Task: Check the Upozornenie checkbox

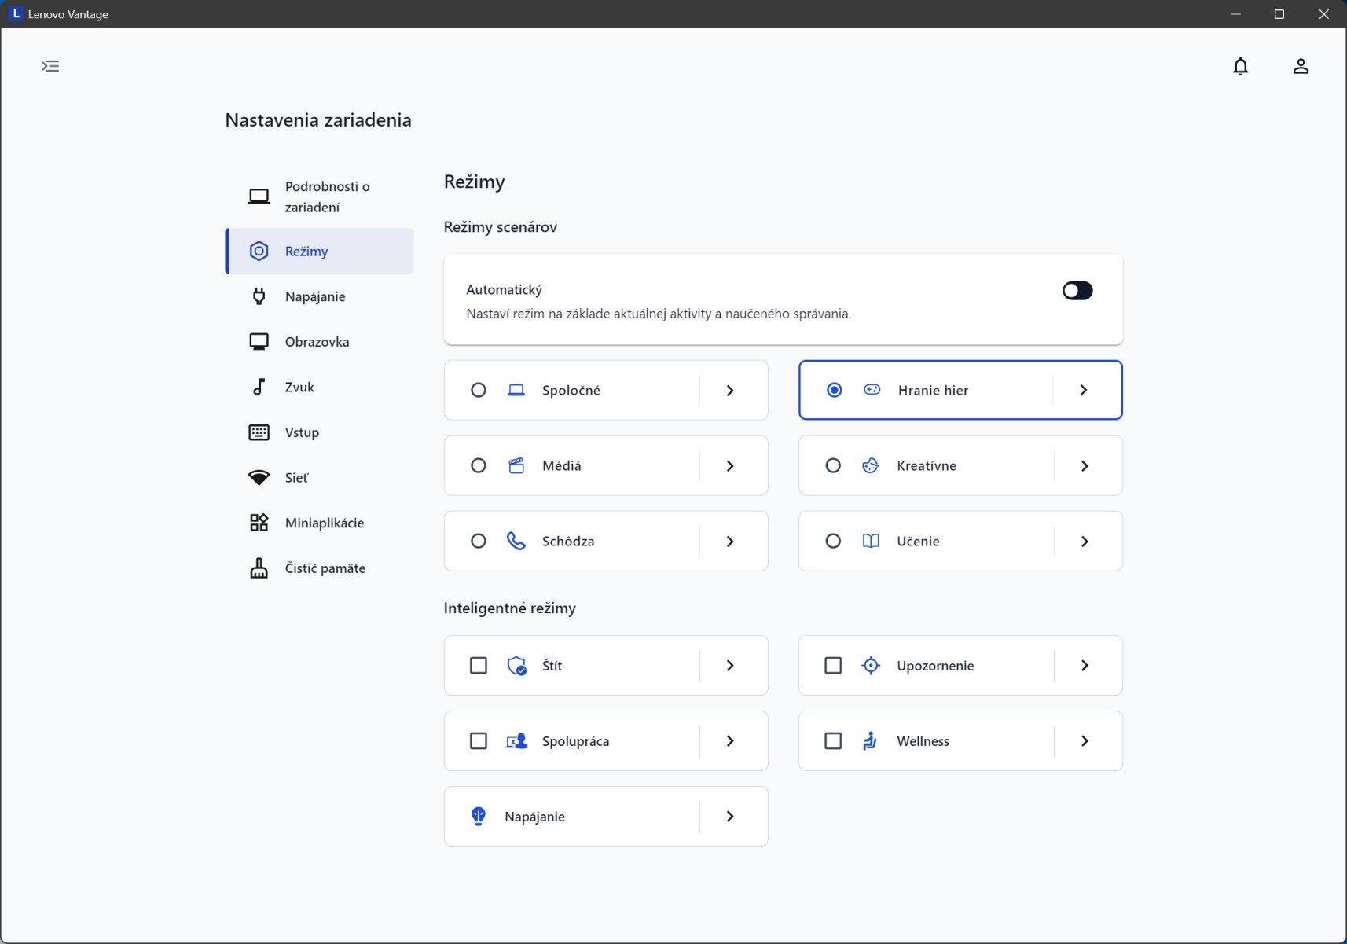Action: [x=833, y=666]
